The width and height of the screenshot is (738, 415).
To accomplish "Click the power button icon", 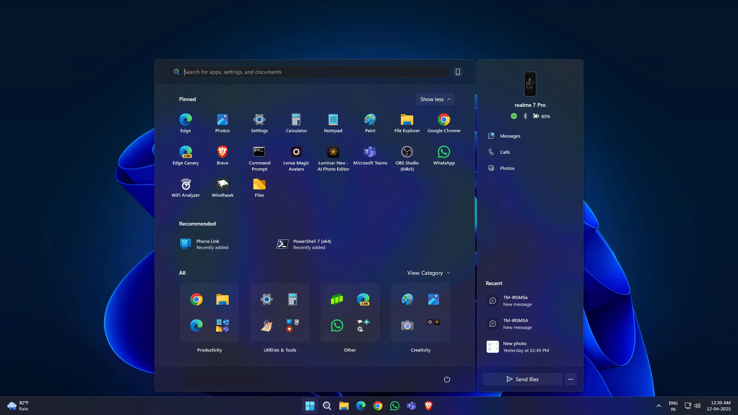I will tap(447, 379).
